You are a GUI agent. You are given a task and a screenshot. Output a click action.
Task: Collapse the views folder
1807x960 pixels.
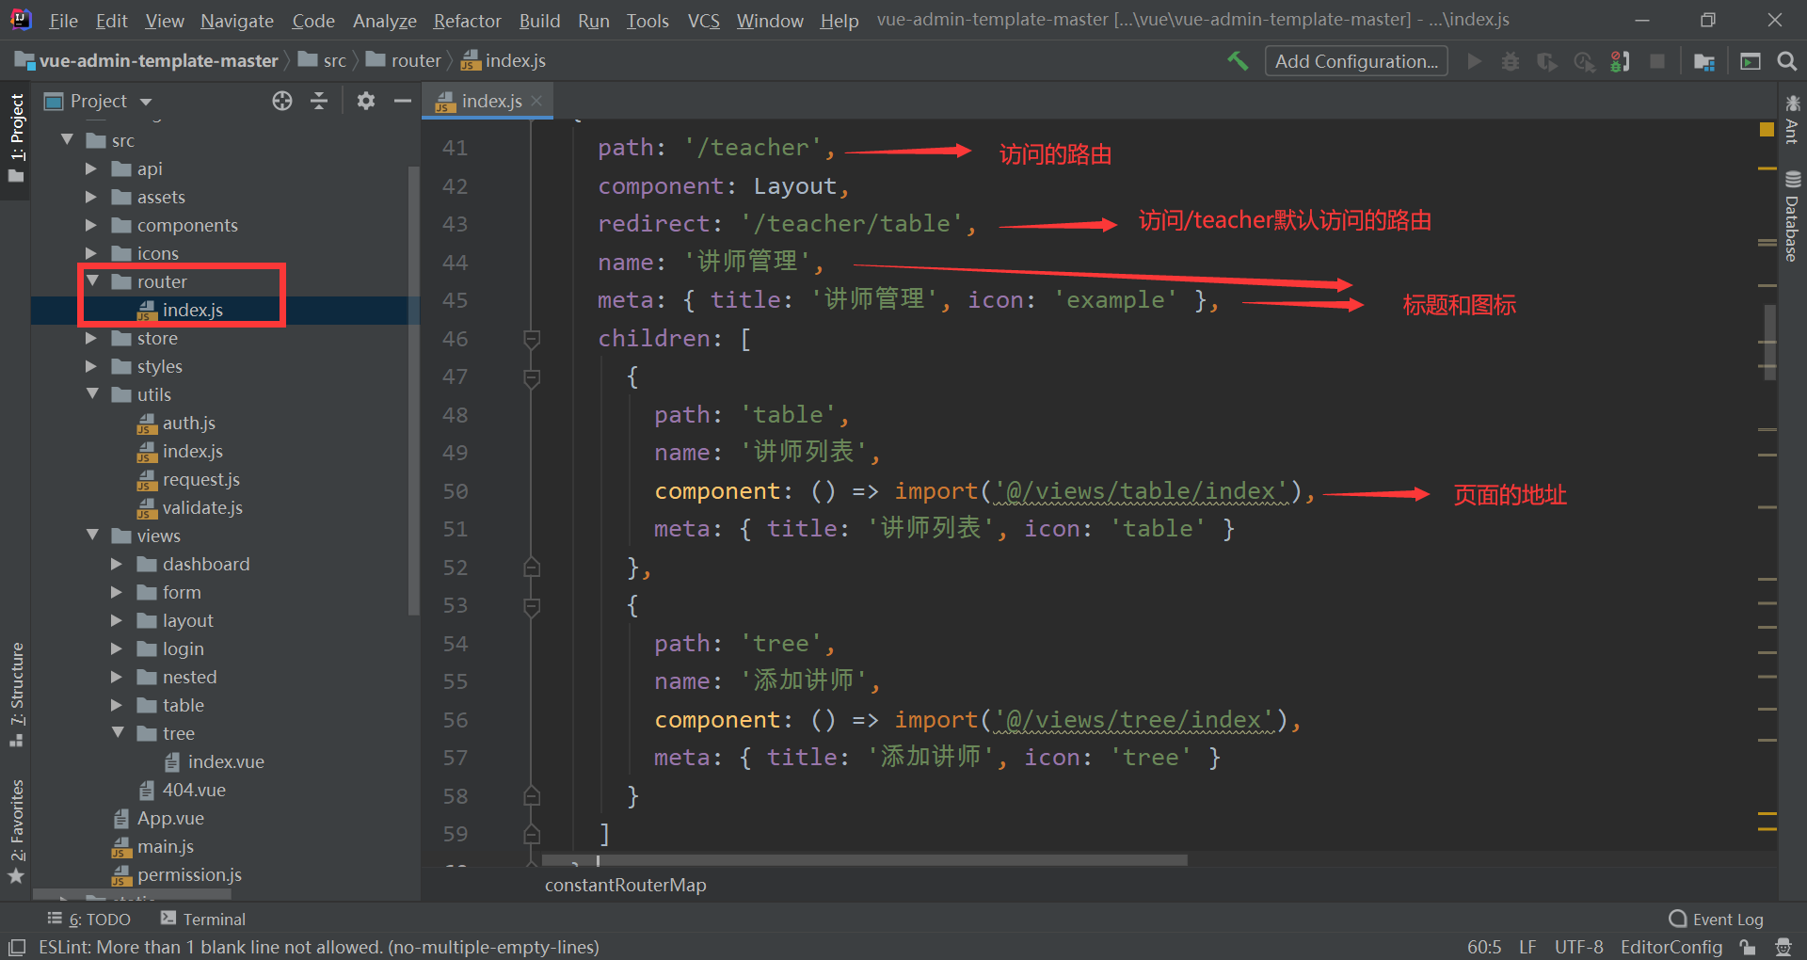[93, 535]
